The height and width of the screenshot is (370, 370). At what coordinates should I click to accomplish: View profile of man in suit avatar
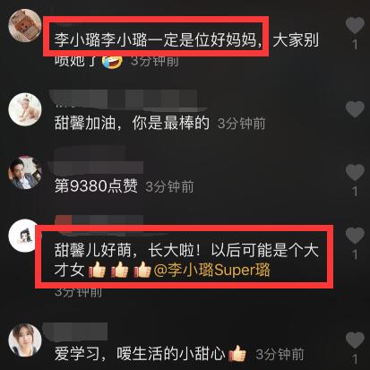pyautogui.click(x=25, y=173)
